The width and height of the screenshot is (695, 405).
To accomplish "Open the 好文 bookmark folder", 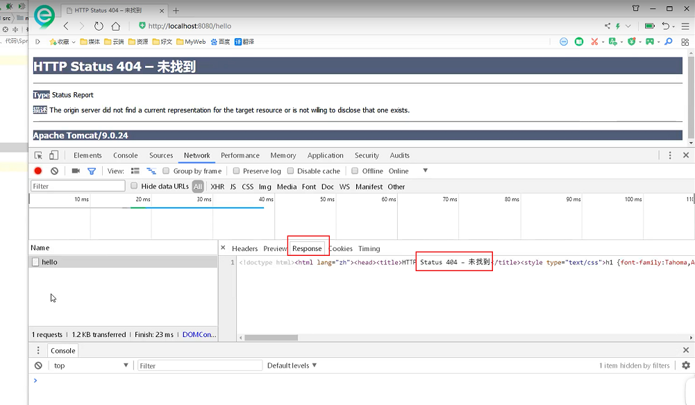I will click(x=162, y=42).
